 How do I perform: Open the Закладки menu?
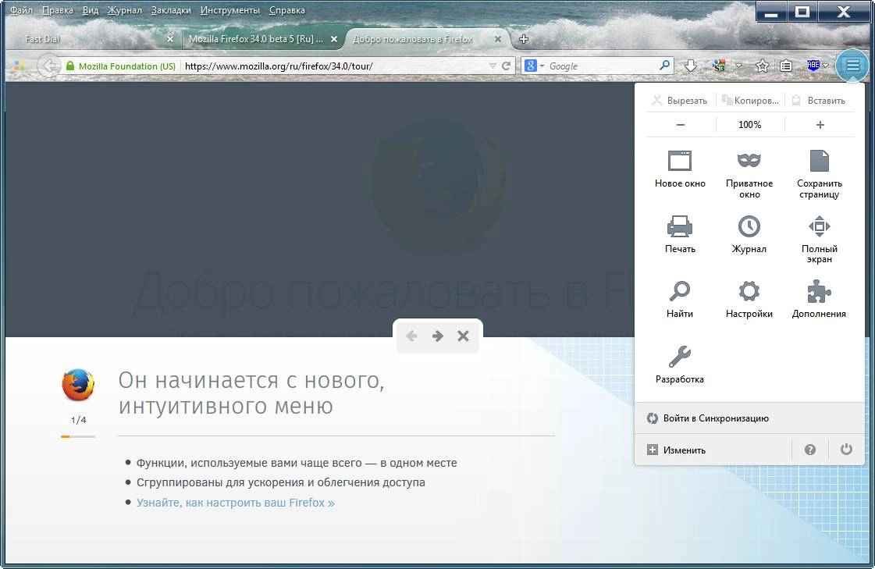tap(171, 10)
